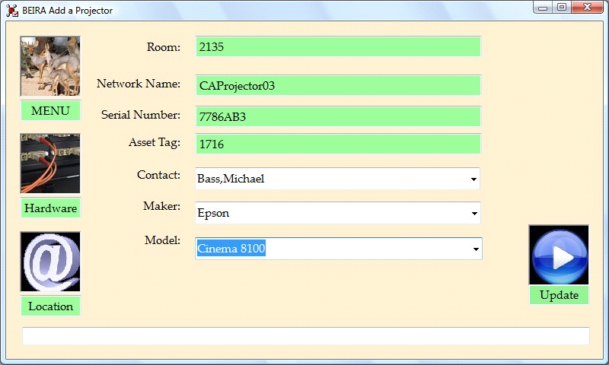Close the Add a Projector window
Viewport: 609px width, 365px height.
(587, 8)
